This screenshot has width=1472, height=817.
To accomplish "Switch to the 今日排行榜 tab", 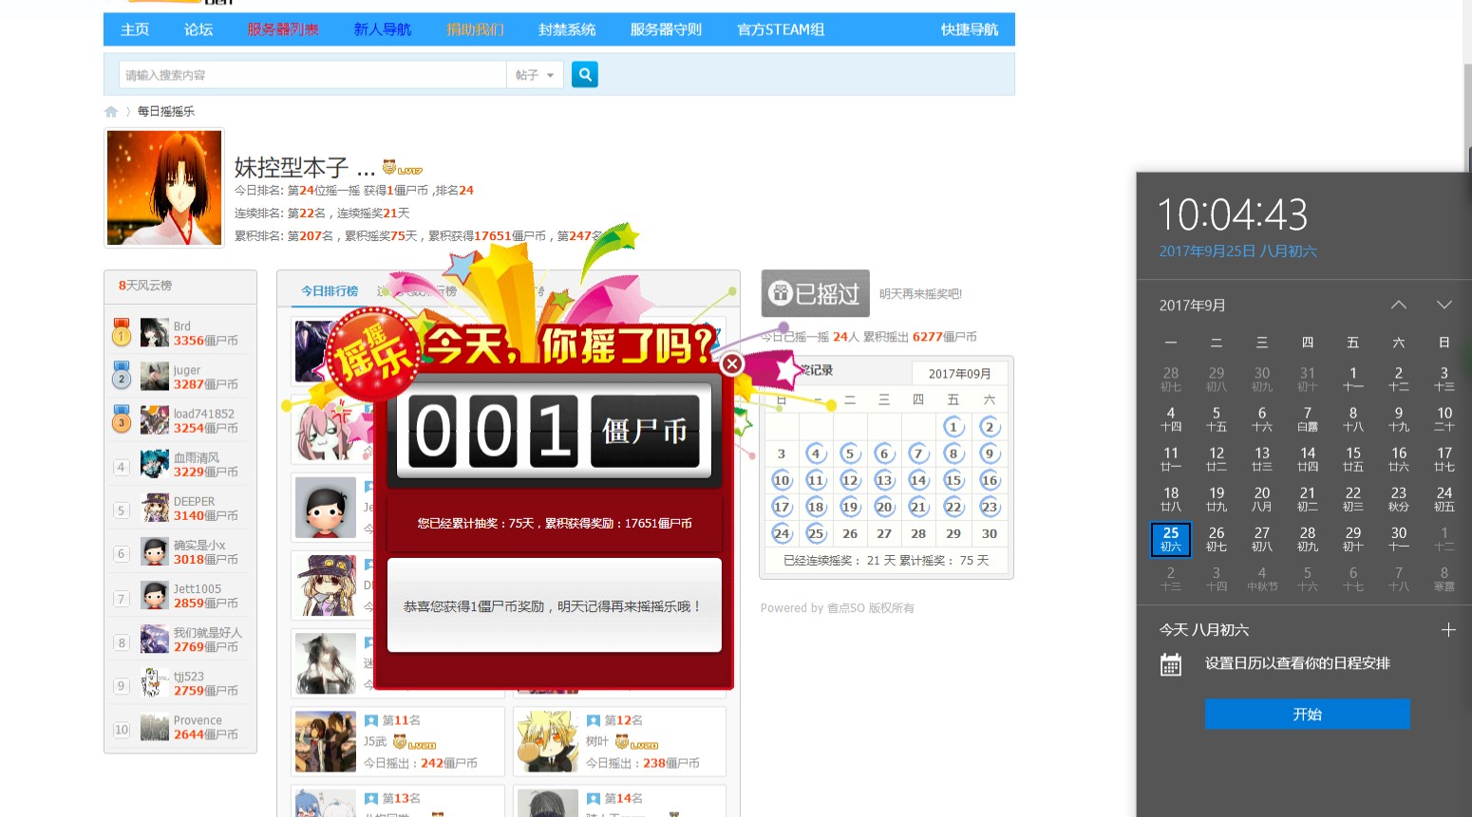I will coord(330,291).
